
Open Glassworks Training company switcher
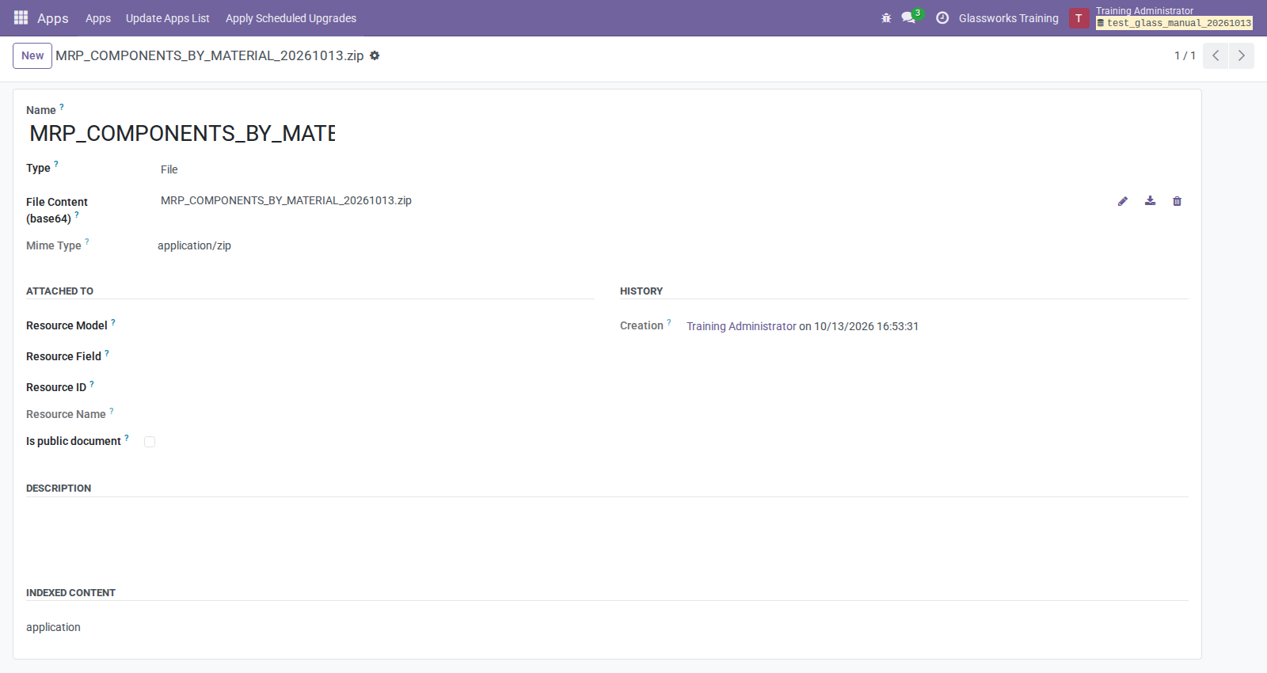pyautogui.click(x=1008, y=18)
